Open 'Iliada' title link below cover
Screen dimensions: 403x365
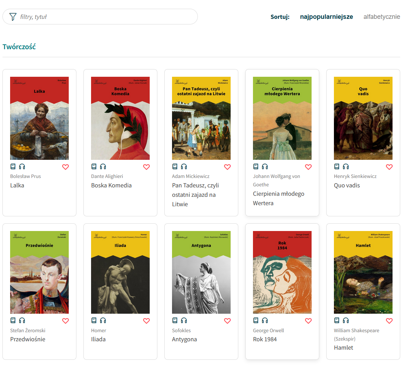[98, 339]
